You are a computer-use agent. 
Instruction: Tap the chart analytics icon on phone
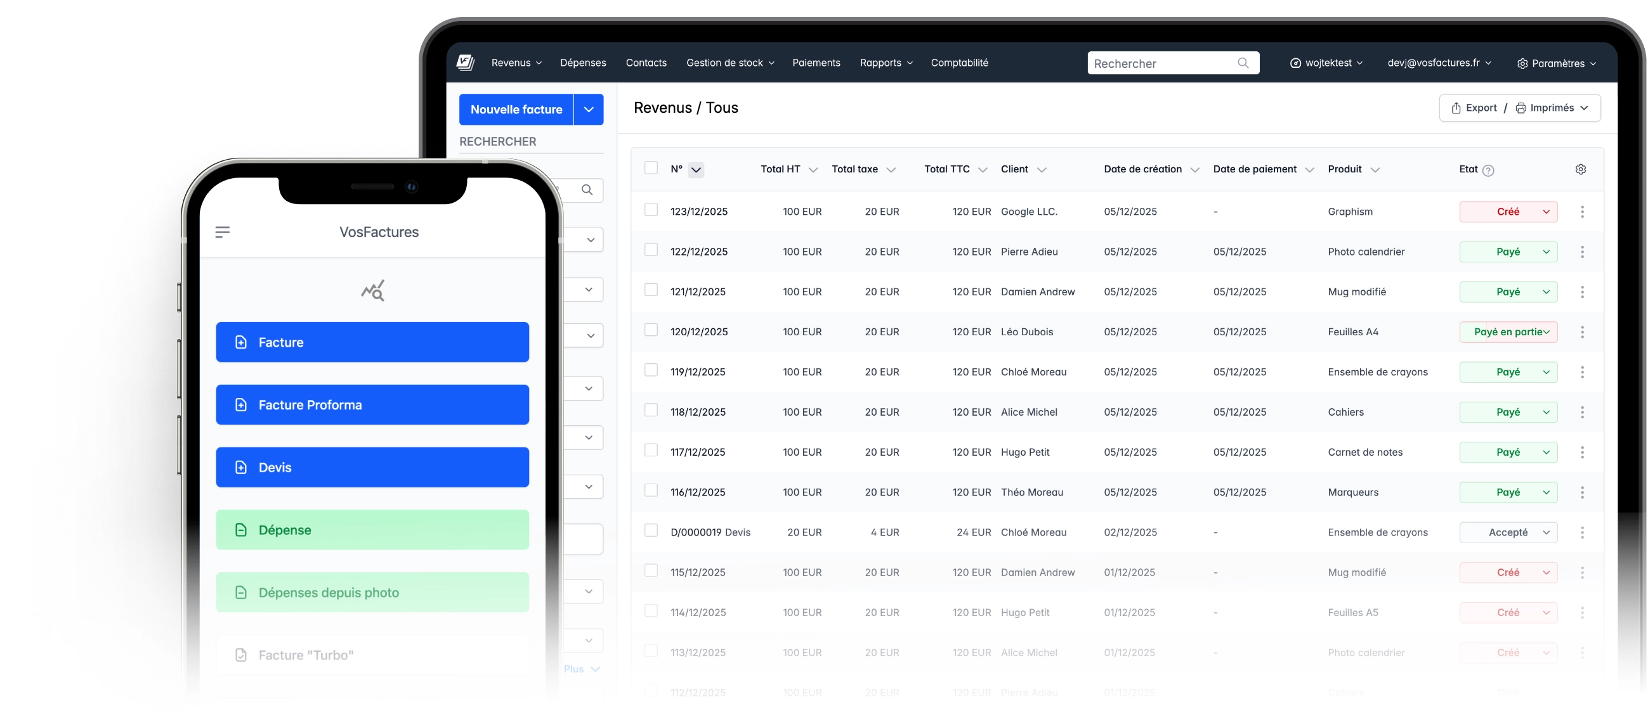point(373,290)
